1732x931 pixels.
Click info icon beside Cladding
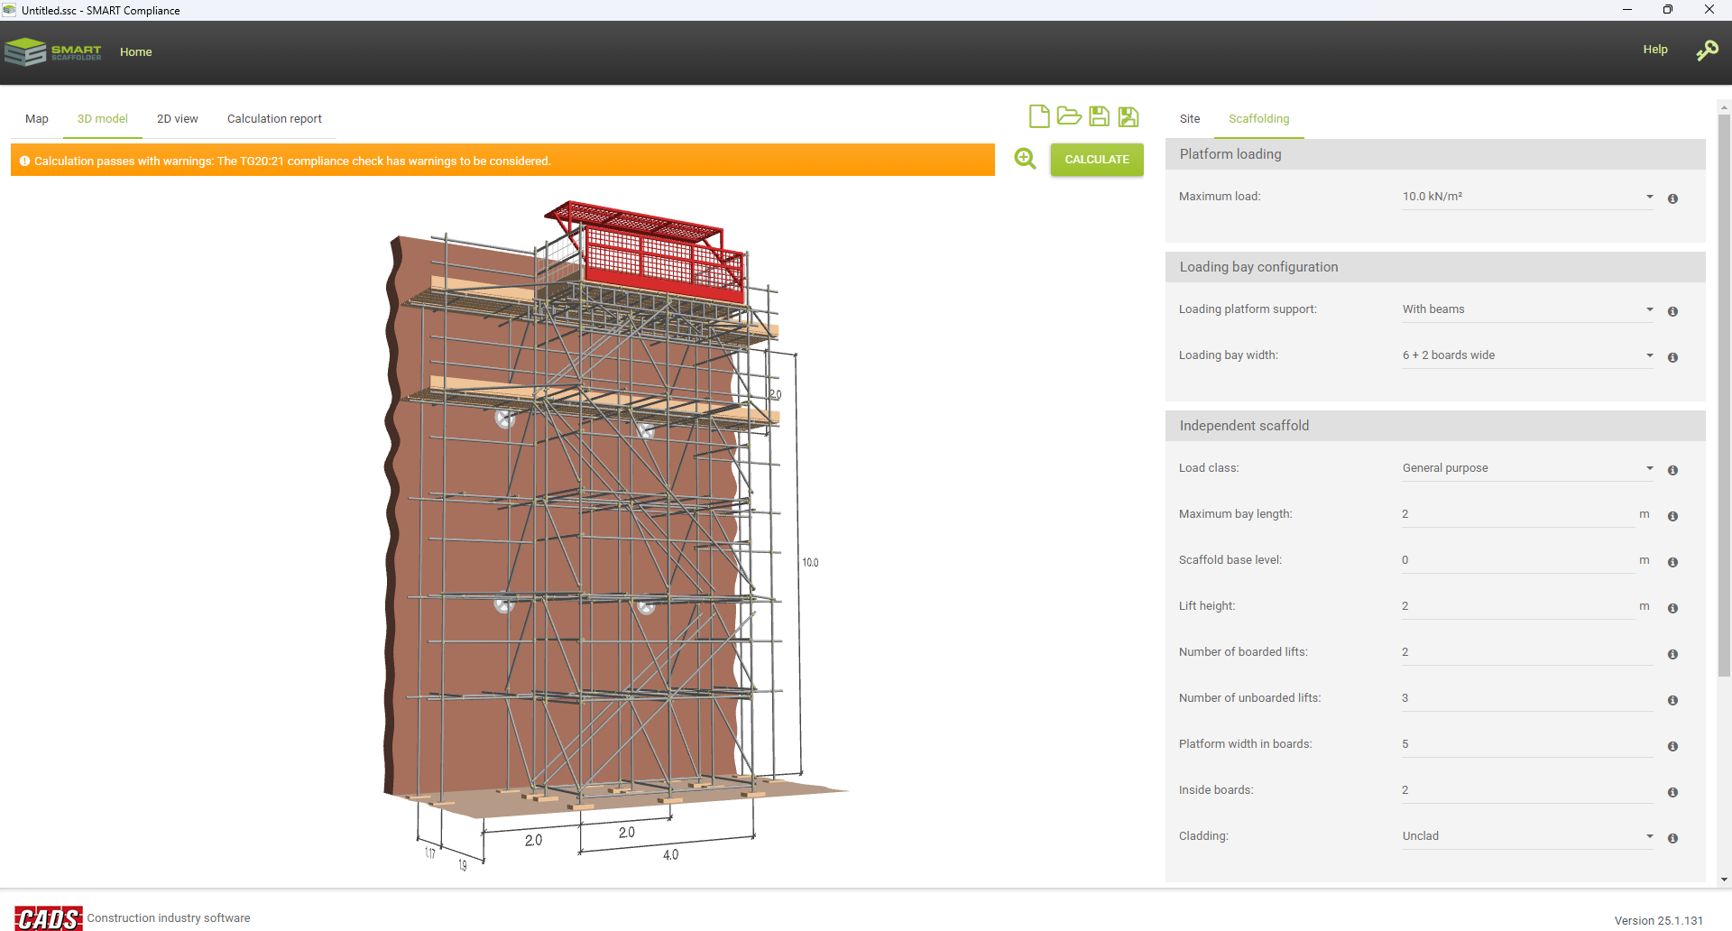tap(1672, 838)
